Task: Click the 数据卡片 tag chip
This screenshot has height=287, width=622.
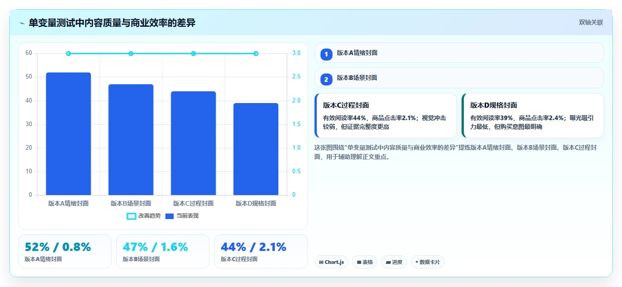Action: point(428,262)
